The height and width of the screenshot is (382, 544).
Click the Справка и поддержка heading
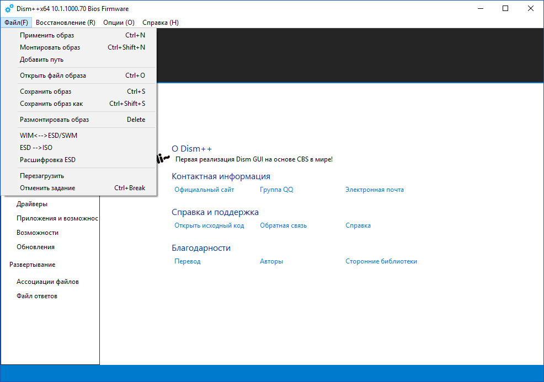pyautogui.click(x=215, y=212)
